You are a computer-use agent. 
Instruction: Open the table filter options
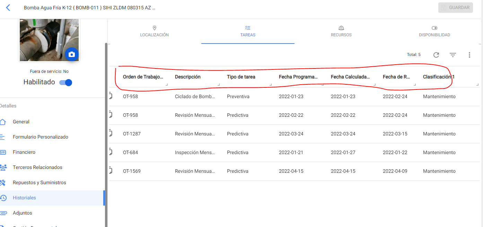click(453, 55)
